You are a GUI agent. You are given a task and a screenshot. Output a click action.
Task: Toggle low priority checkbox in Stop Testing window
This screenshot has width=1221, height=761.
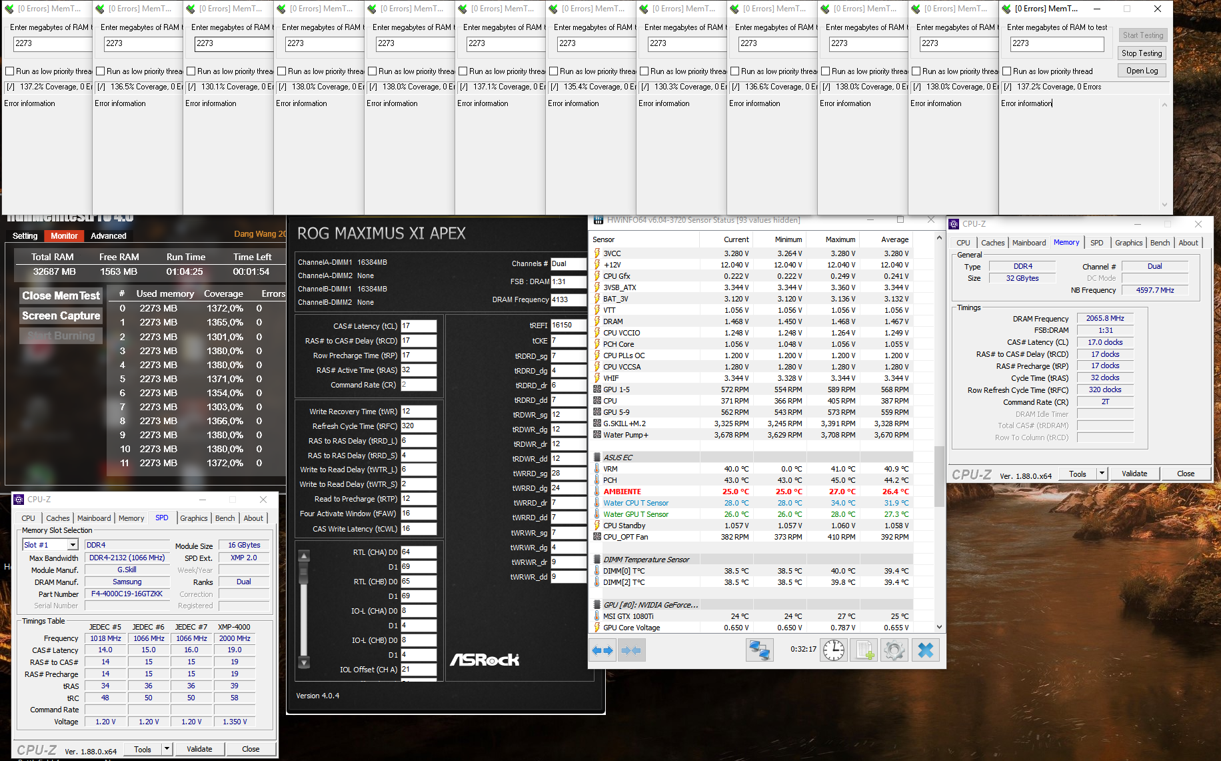coord(1006,71)
